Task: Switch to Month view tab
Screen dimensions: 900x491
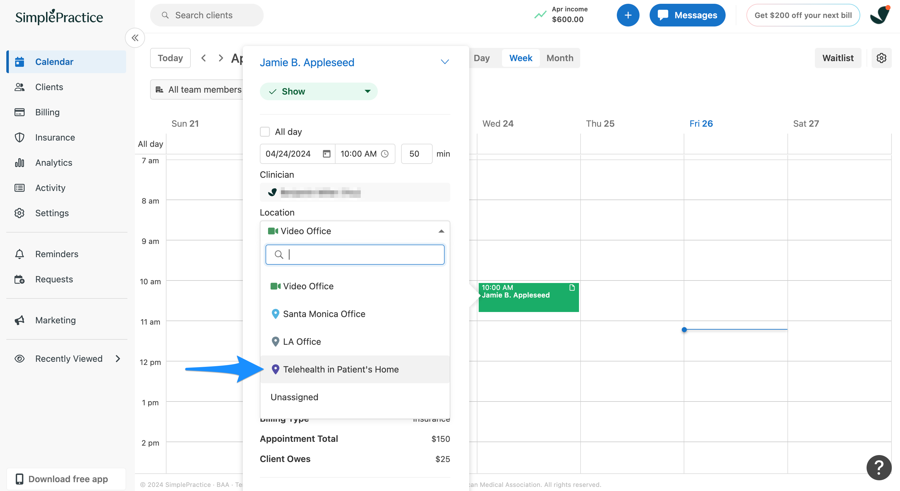Action: [559, 58]
